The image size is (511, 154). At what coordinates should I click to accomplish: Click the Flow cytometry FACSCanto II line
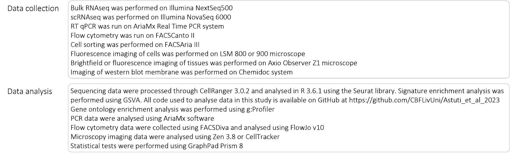coord(133,35)
